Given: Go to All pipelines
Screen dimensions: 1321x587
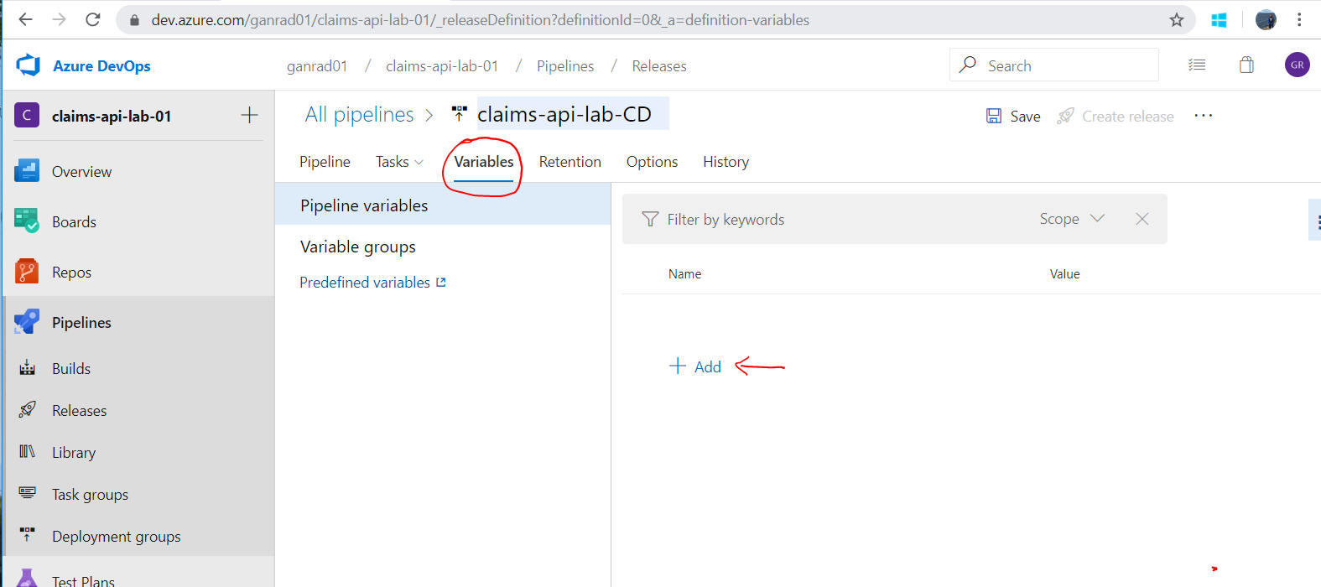Looking at the screenshot, I should (x=359, y=114).
